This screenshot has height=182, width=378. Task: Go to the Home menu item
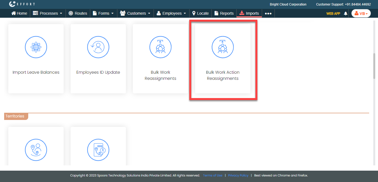[19, 13]
